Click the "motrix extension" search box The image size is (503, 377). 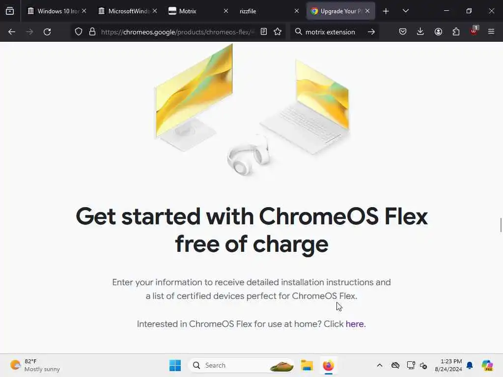(x=331, y=32)
